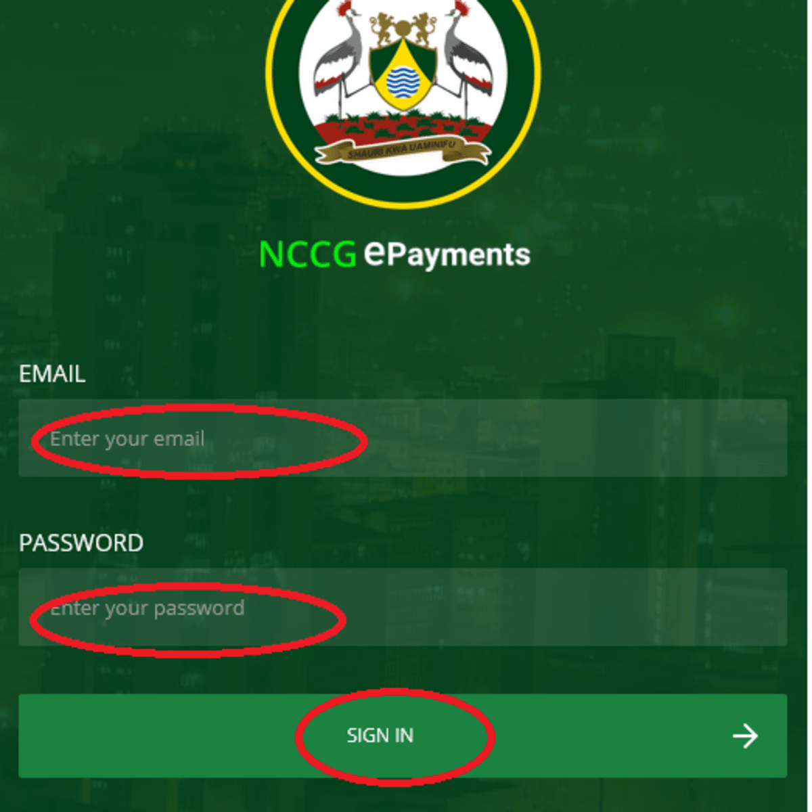The height and width of the screenshot is (812, 812).
Task: Click the 'Enter your email' placeholder text
Action: [x=127, y=439]
